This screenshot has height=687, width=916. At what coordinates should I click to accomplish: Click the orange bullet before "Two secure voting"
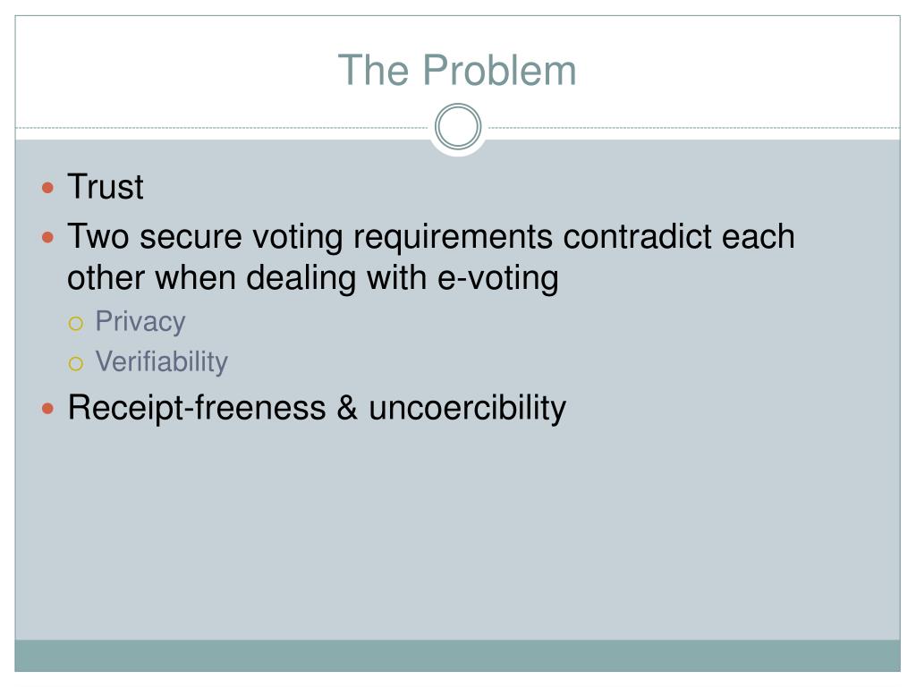click(48, 238)
